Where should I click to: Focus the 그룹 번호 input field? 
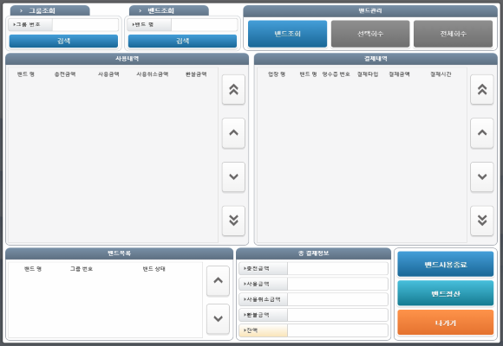85,24
